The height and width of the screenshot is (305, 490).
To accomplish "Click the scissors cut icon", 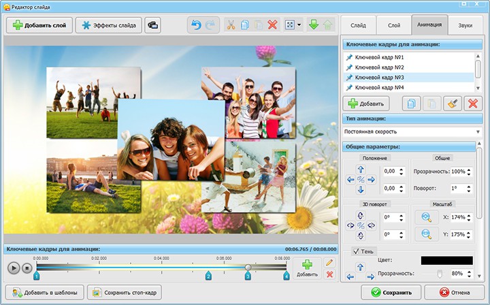I will coord(232,25).
